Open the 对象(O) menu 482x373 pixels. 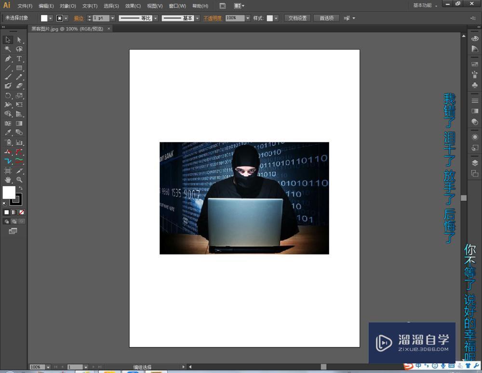pyautogui.click(x=68, y=6)
